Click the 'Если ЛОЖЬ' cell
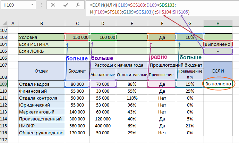Viewport: 239px width, 143px height. (42, 51)
